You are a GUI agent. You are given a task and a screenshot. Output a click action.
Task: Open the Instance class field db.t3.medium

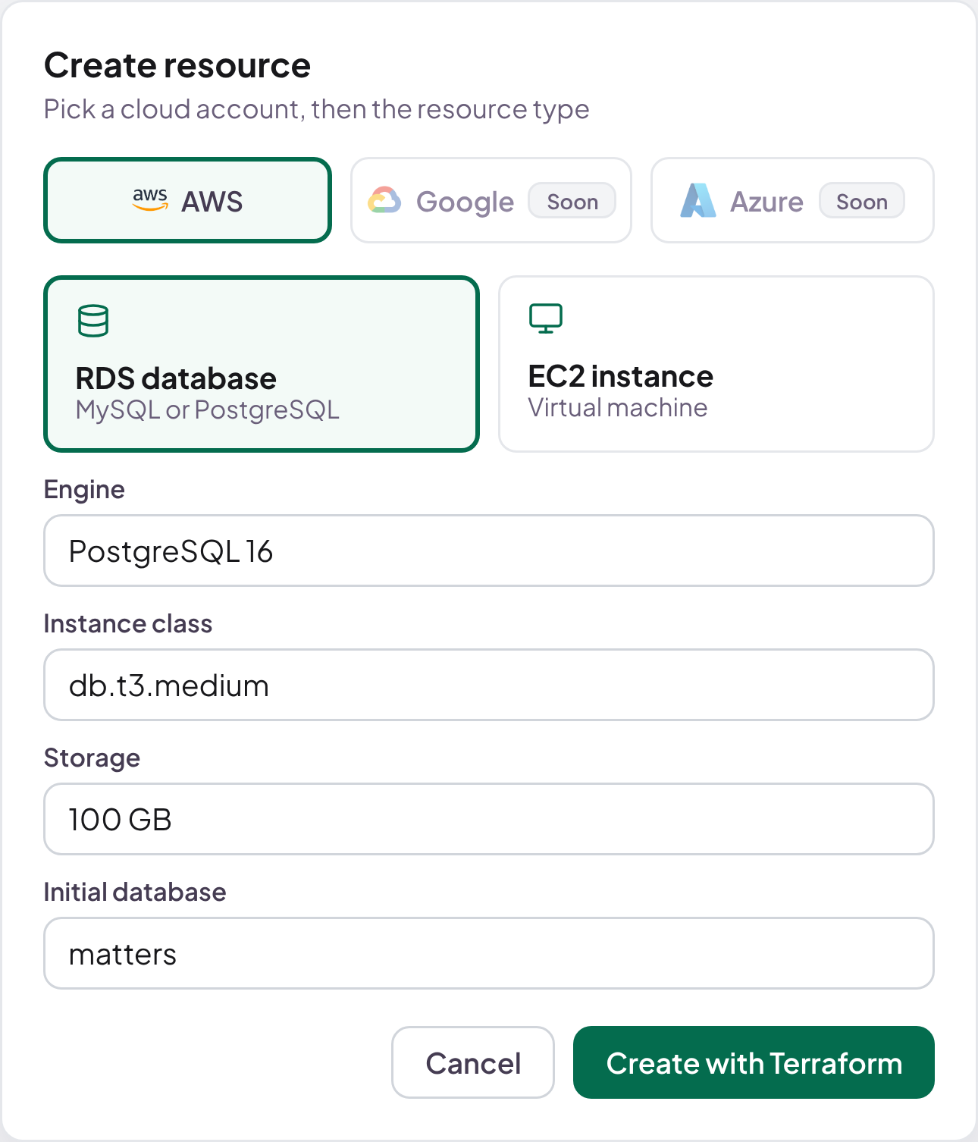point(489,685)
